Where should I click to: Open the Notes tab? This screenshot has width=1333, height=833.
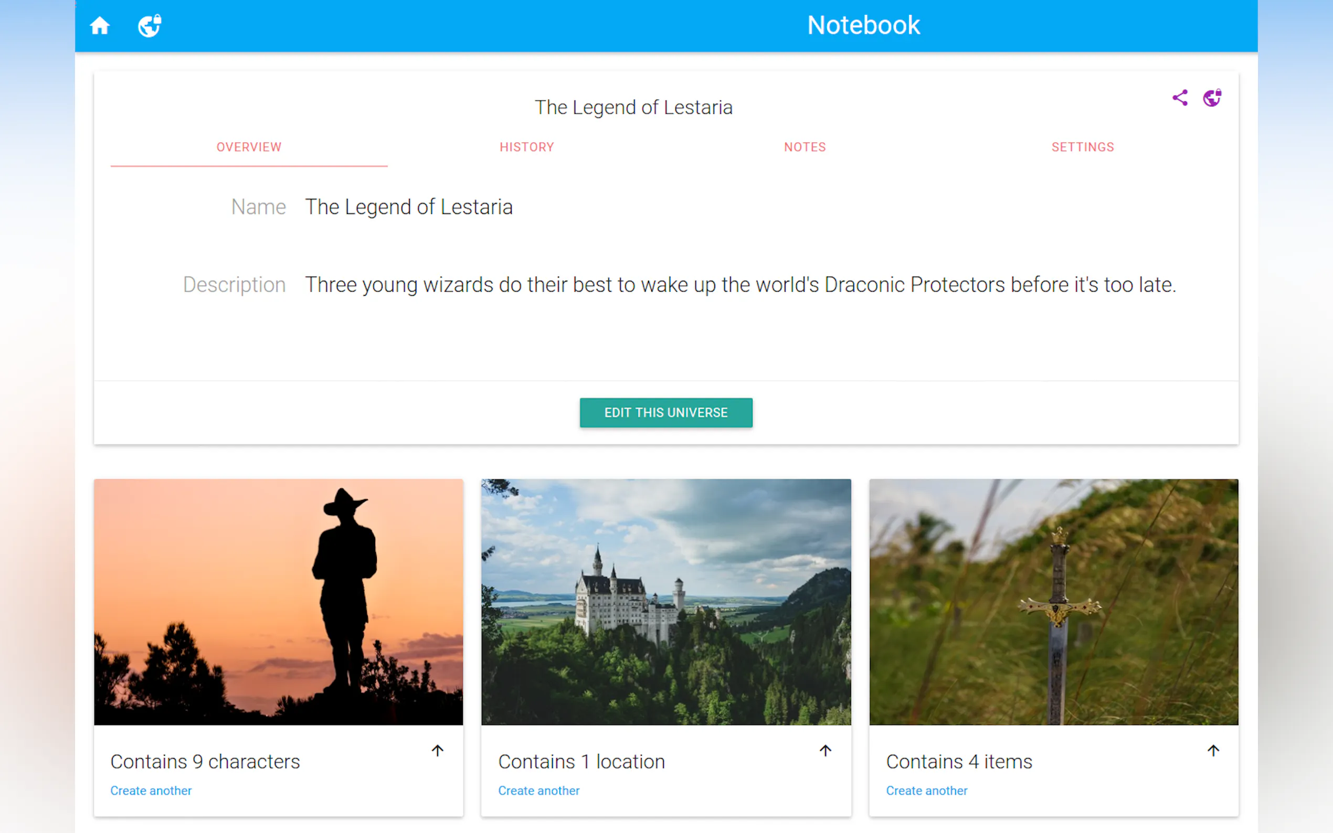[805, 147]
